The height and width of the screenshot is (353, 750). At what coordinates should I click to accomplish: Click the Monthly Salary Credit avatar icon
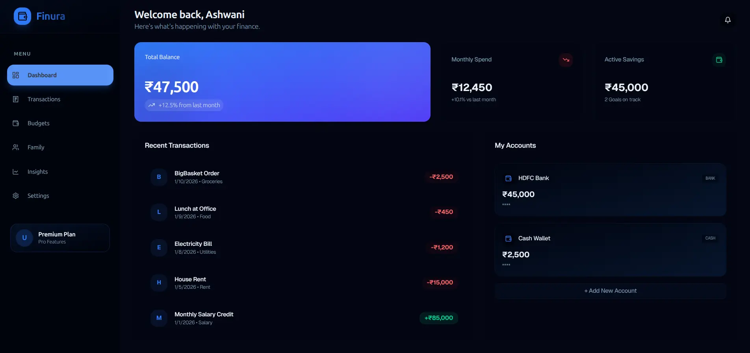tap(159, 318)
